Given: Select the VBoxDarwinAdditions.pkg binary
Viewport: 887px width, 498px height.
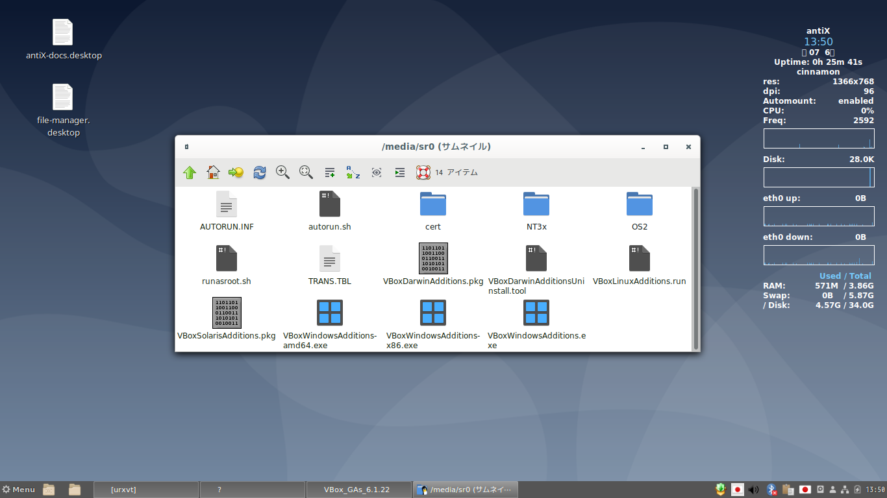Looking at the screenshot, I should pos(433,265).
